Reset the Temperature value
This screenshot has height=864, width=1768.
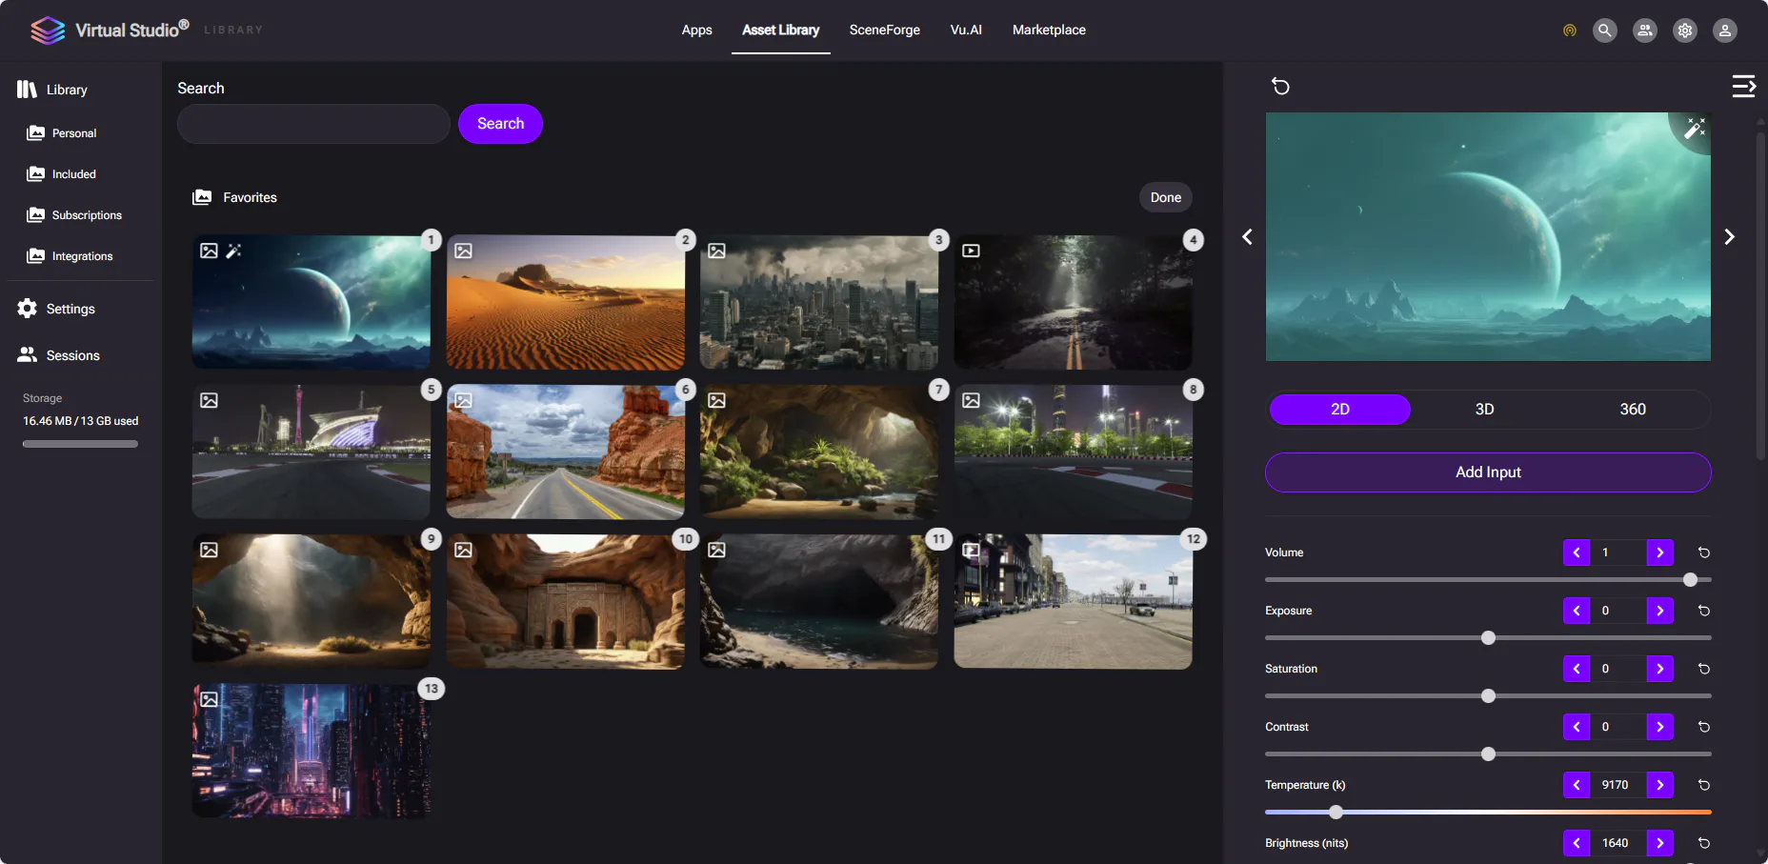point(1704,785)
